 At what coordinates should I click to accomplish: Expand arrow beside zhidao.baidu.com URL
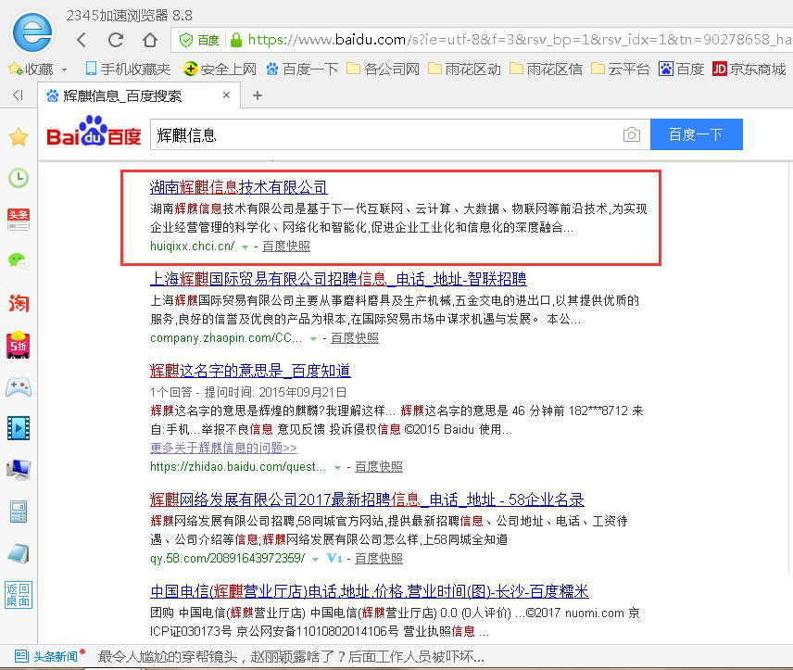point(337,468)
